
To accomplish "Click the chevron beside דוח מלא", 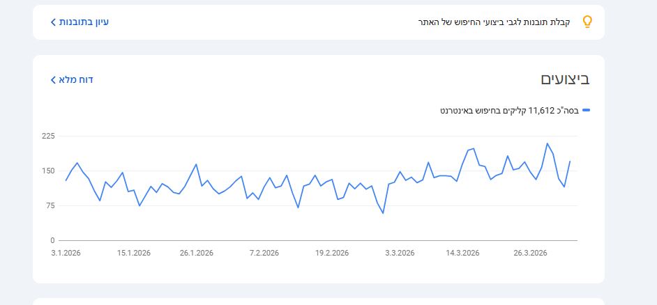I will 54,80.
